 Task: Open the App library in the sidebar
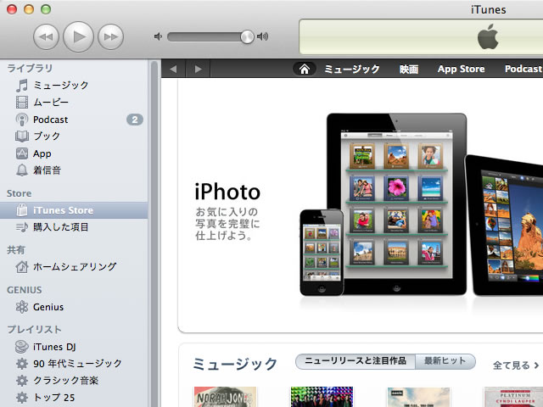pyautogui.click(x=74, y=153)
